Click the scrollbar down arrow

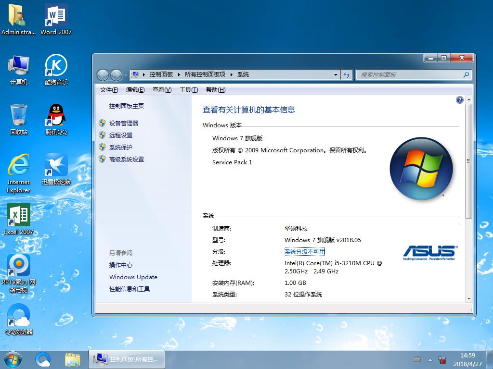[469, 299]
